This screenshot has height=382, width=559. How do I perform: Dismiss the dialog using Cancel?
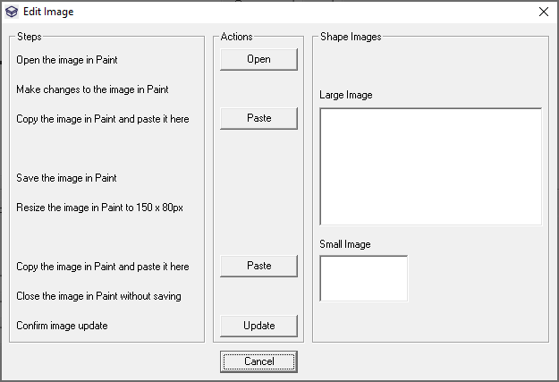tap(258, 361)
